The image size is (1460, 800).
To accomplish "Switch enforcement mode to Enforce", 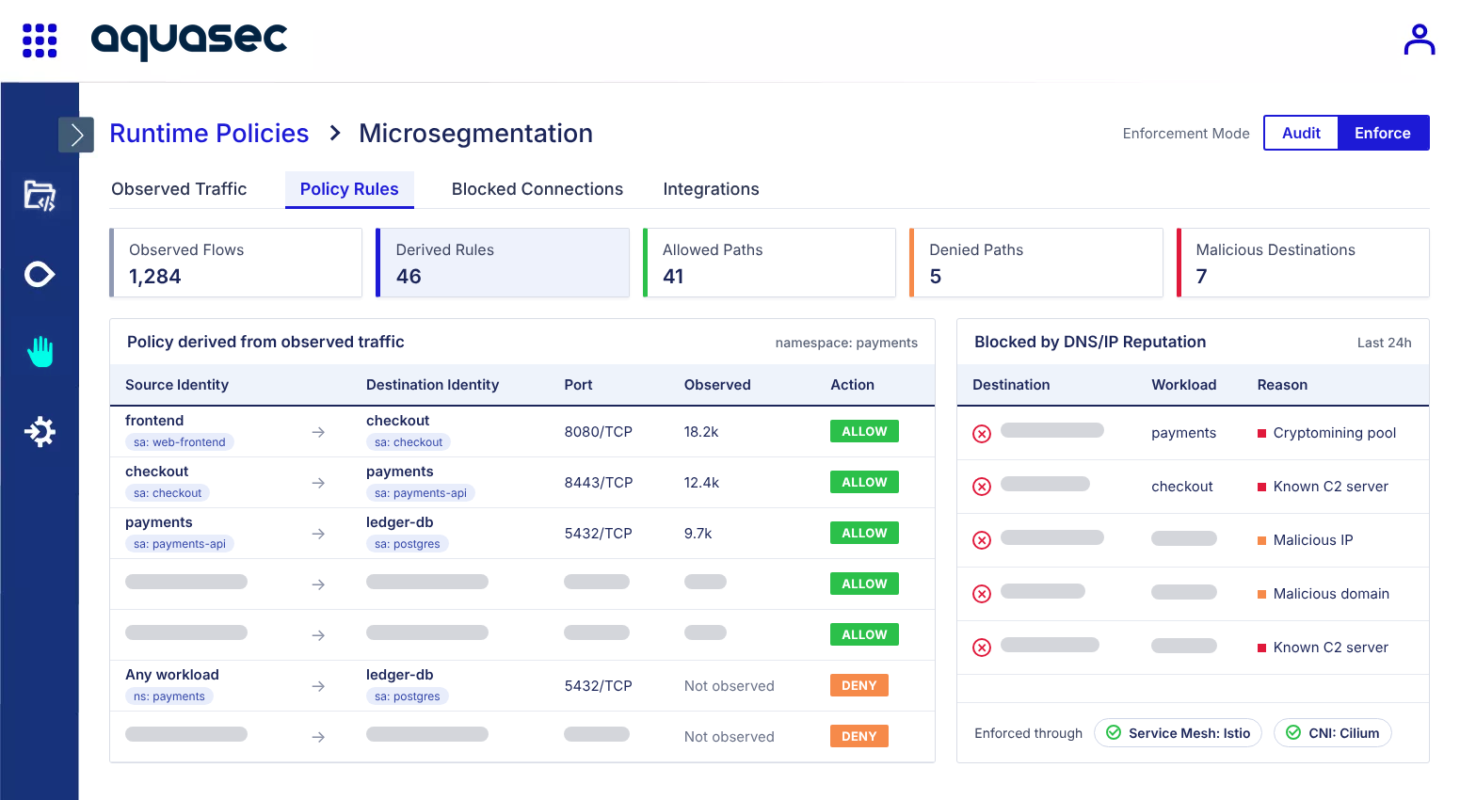I will (1383, 133).
